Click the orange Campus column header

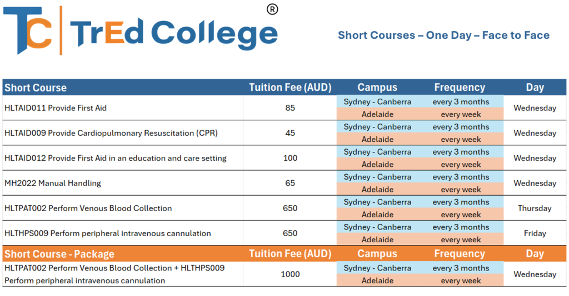[x=377, y=254]
